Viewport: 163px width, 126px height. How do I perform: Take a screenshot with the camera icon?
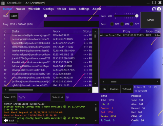[159, 9]
